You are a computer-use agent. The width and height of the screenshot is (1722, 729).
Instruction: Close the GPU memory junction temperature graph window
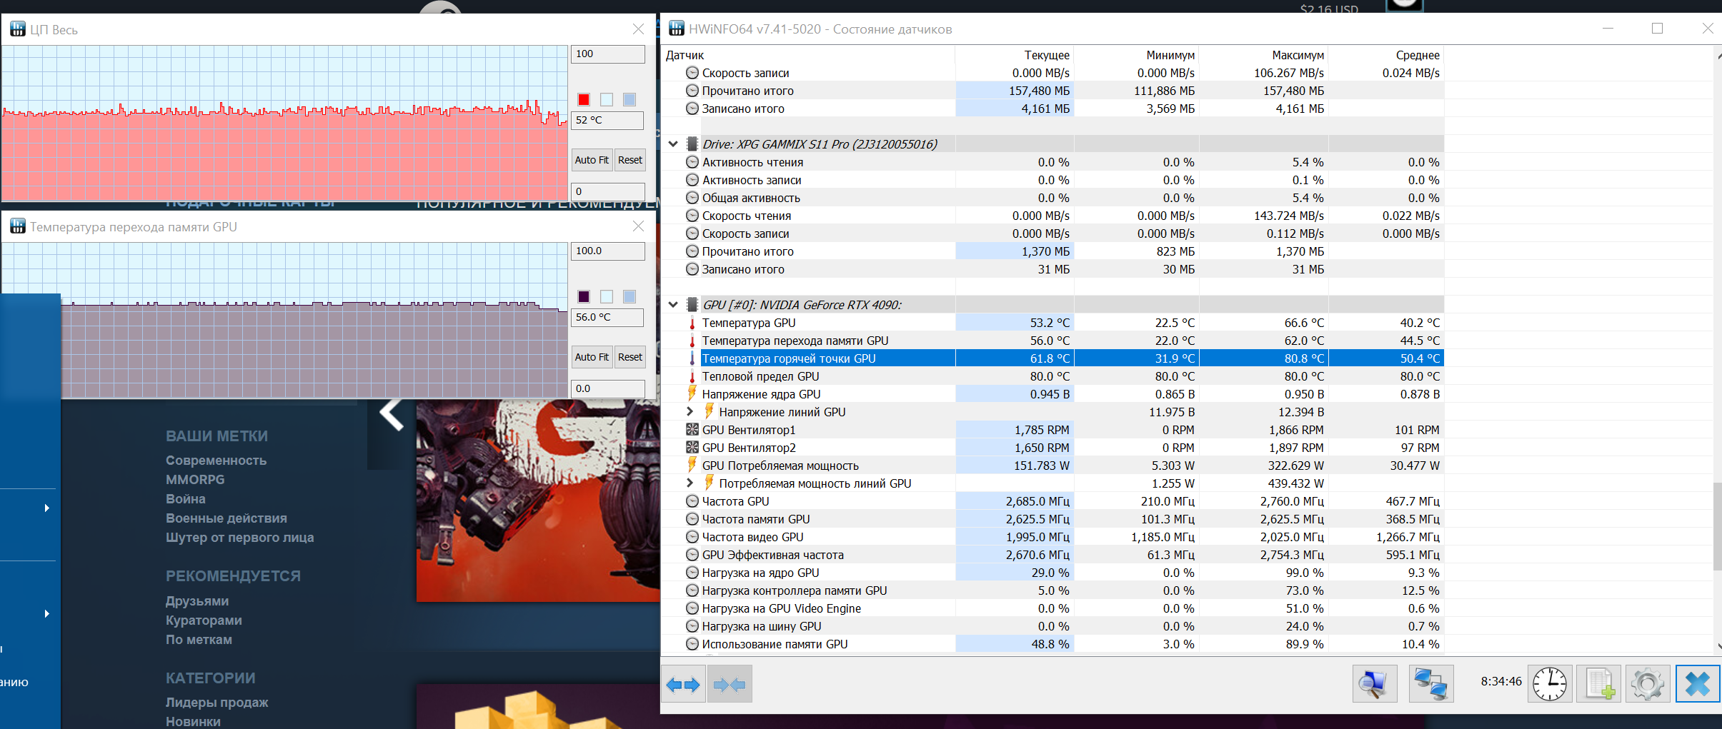point(638,226)
